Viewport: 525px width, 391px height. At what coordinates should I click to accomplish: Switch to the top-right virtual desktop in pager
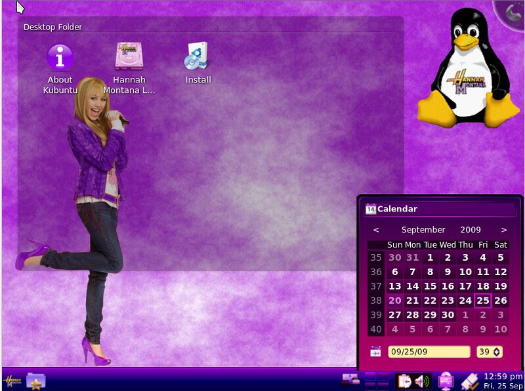tap(383, 376)
